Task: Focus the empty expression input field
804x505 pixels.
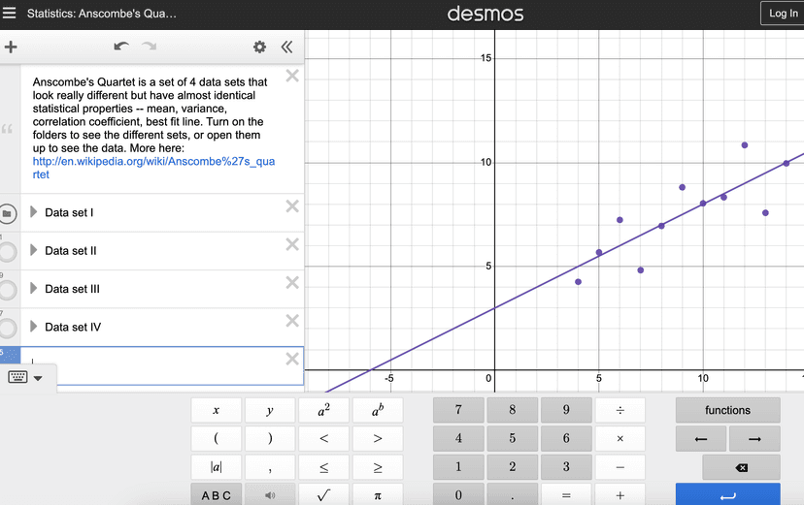Action: (x=162, y=365)
